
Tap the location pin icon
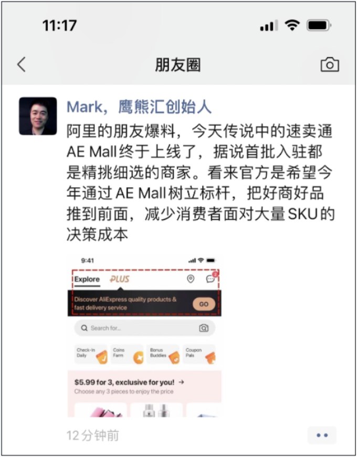pos(191,279)
